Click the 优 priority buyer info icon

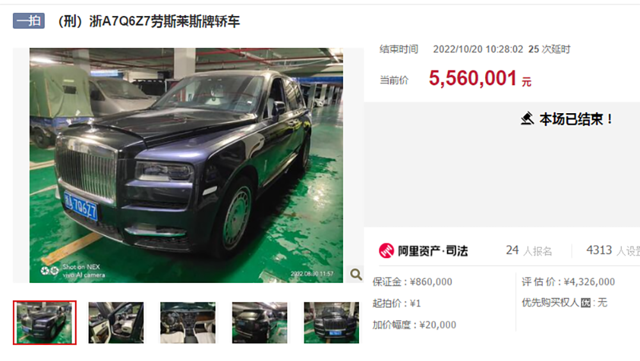[x=586, y=303]
